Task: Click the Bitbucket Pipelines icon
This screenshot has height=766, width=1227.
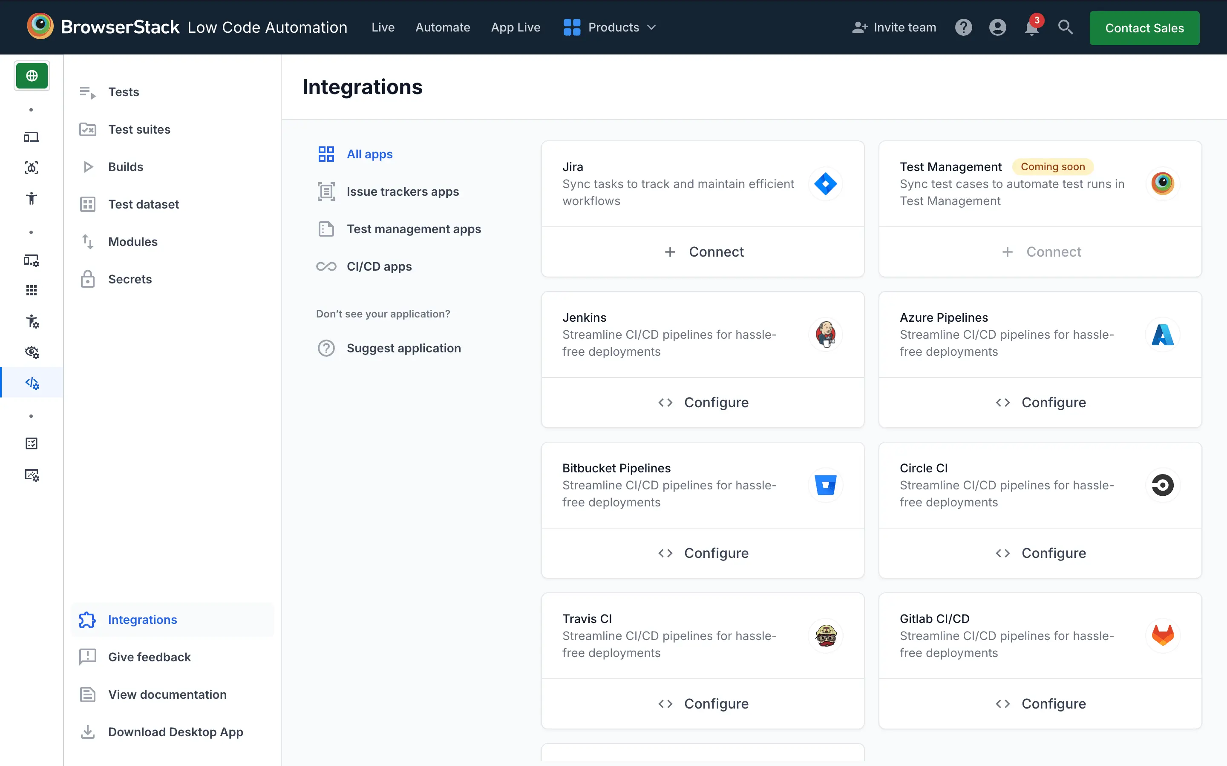Action: click(825, 484)
